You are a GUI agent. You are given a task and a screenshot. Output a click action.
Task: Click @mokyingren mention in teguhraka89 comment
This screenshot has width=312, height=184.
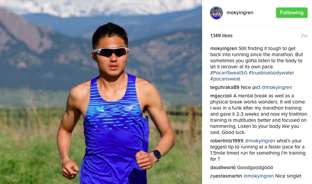click(x=277, y=87)
